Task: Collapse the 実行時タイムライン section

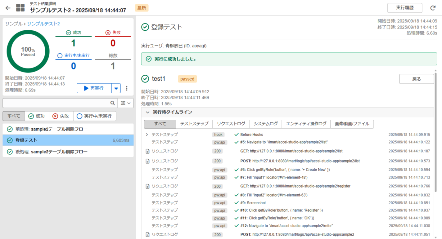Action: tap(148, 112)
